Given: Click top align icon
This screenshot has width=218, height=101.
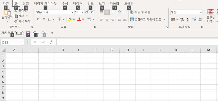Looking at the screenshot, I should point(102,11).
